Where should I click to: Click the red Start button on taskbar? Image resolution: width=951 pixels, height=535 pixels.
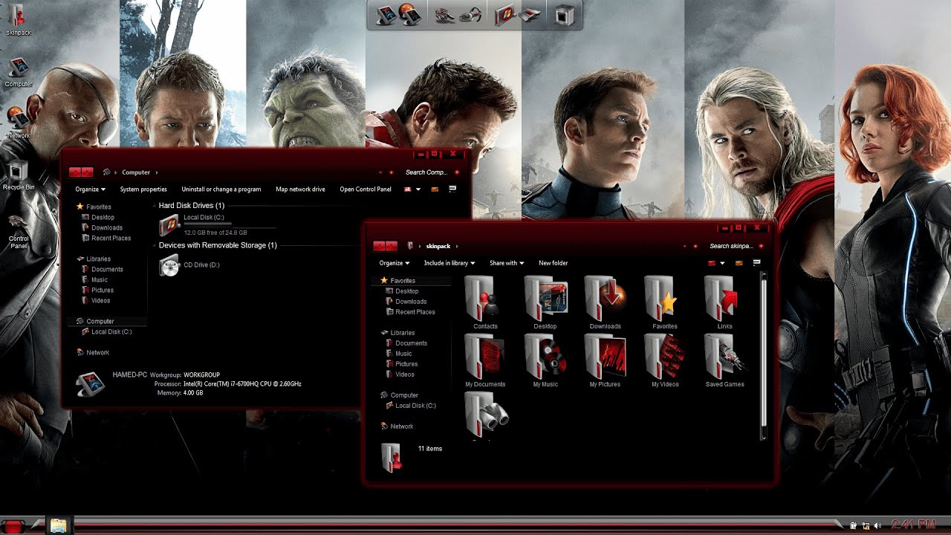pos(13,526)
